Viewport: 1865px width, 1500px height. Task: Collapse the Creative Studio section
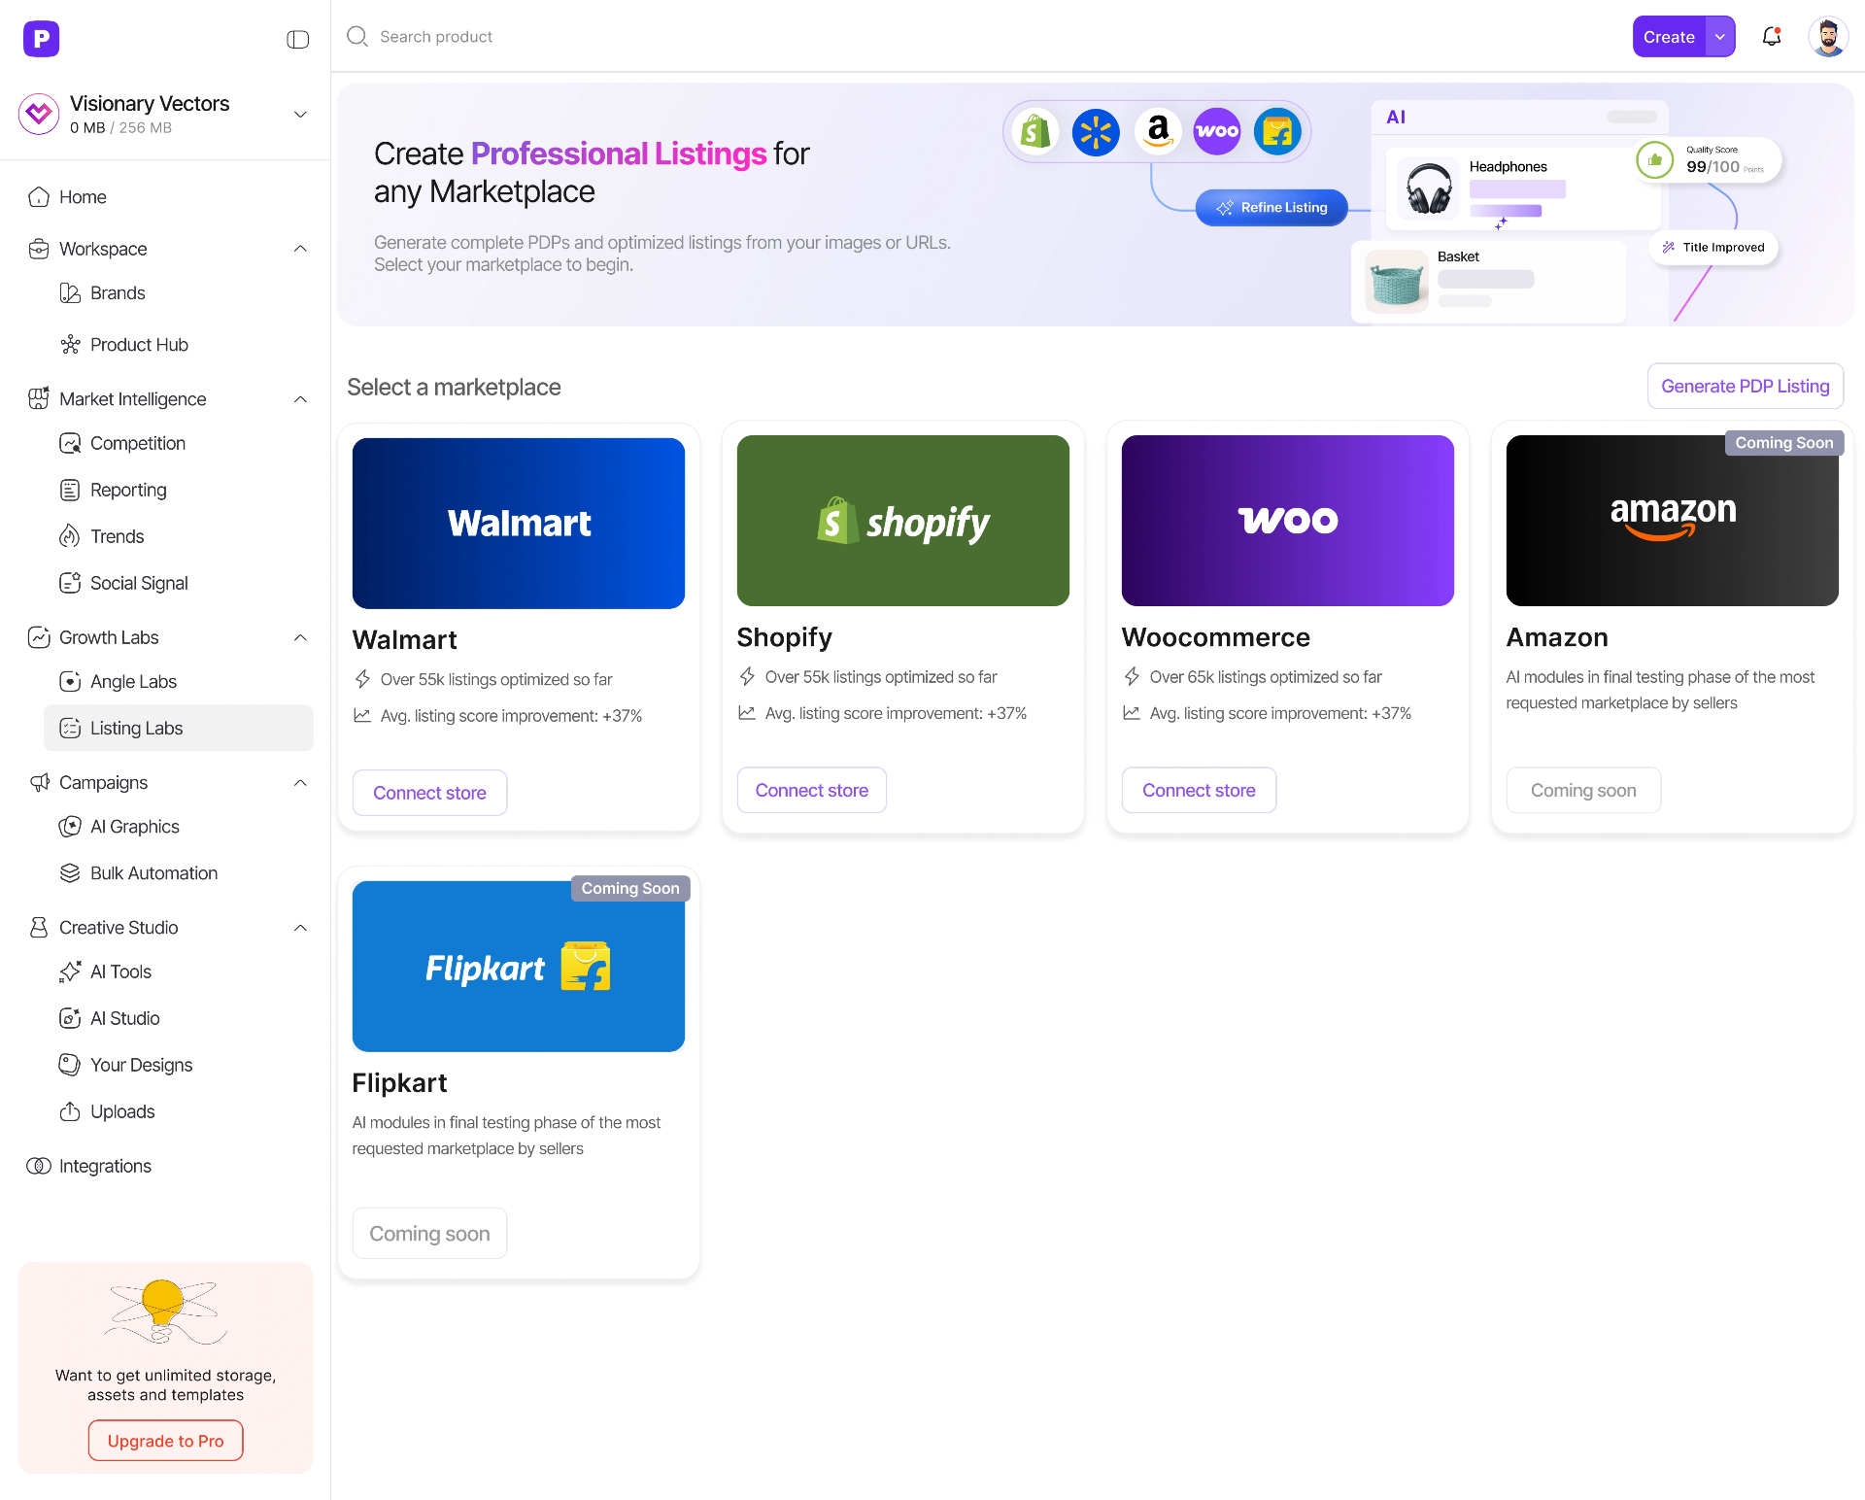coord(300,928)
